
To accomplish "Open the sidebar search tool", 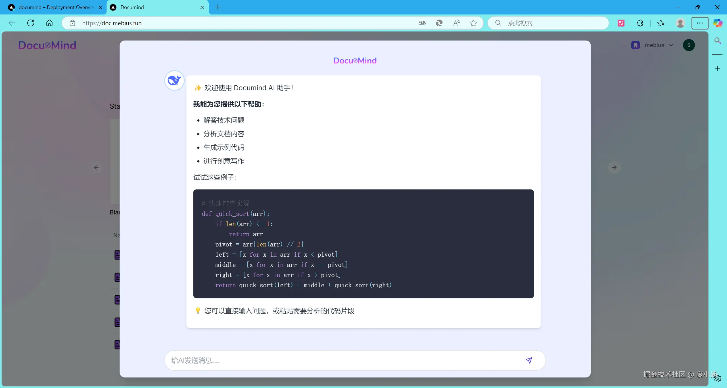I will coord(718,41).
